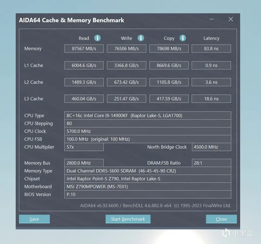Click the Memory Bus value 2800.0 MHz
Screen dimensions: 261x244
coord(84,163)
